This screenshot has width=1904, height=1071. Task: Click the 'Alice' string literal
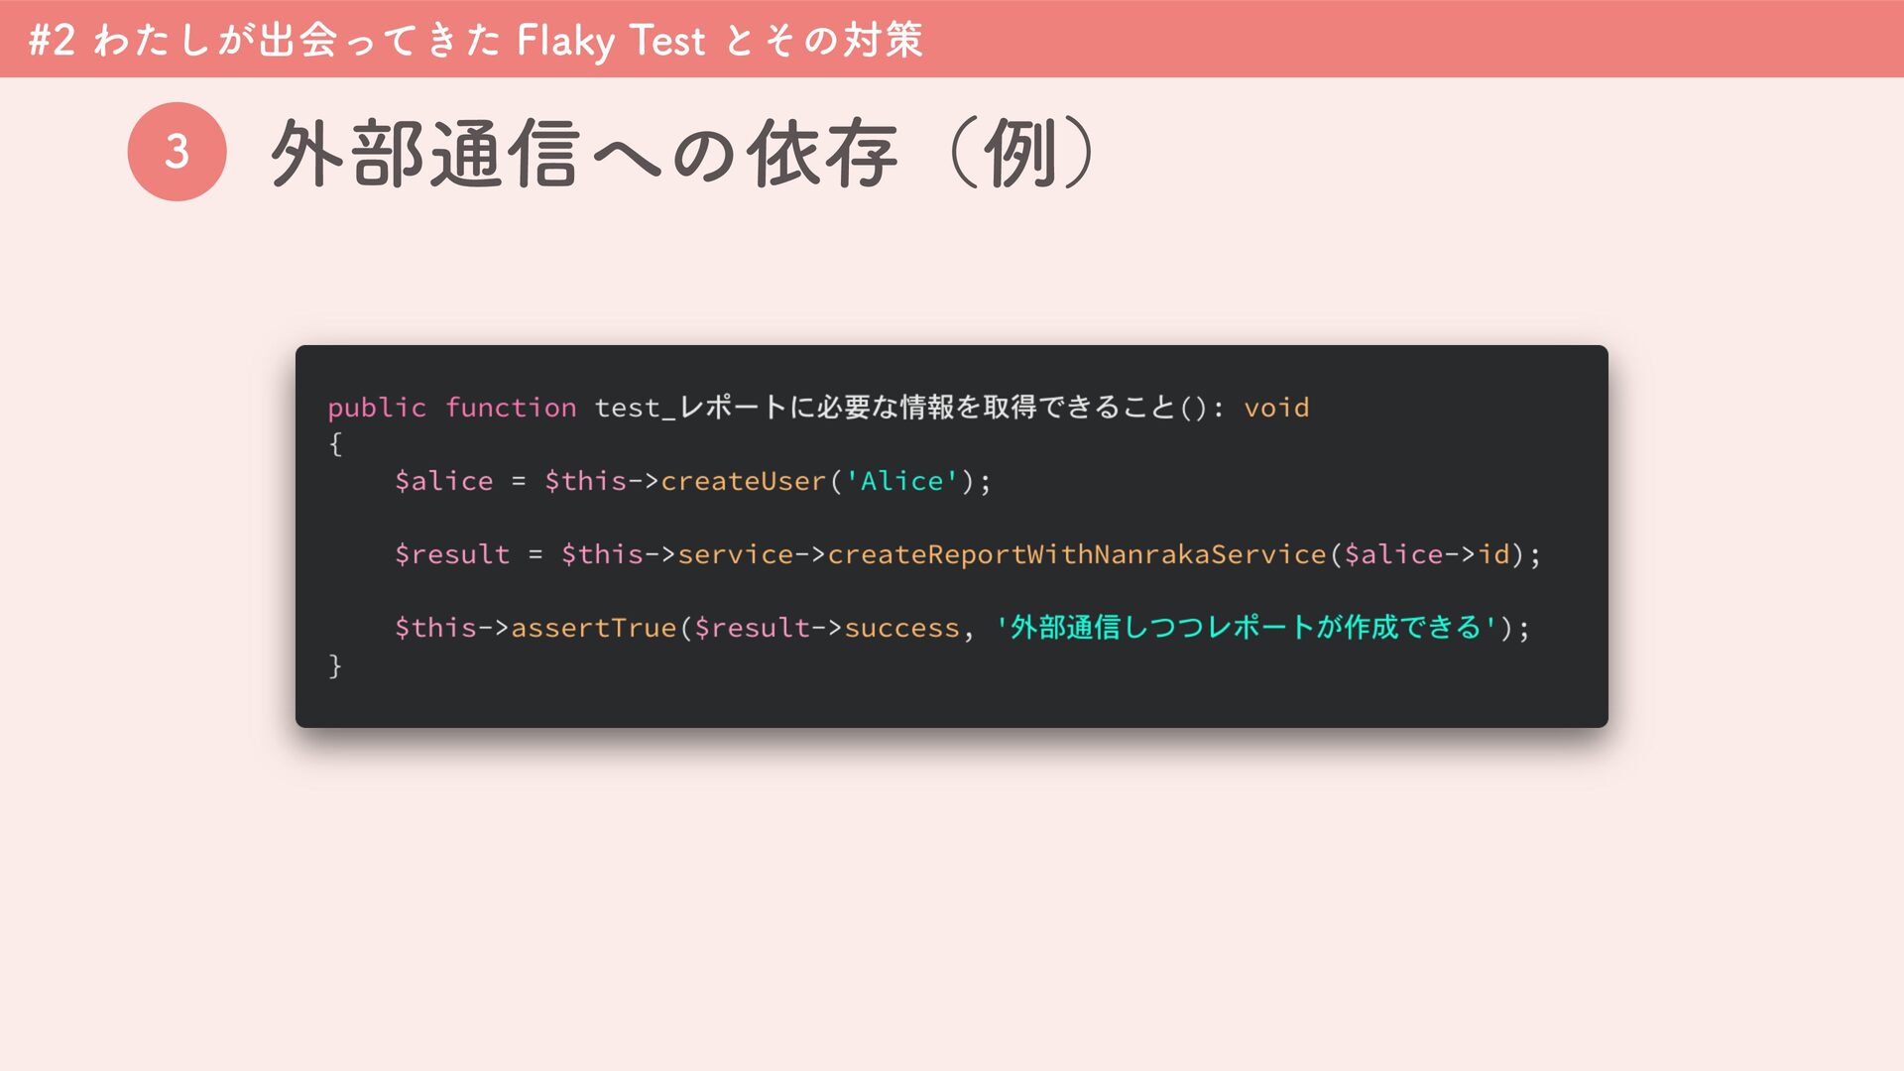(901, 481)
